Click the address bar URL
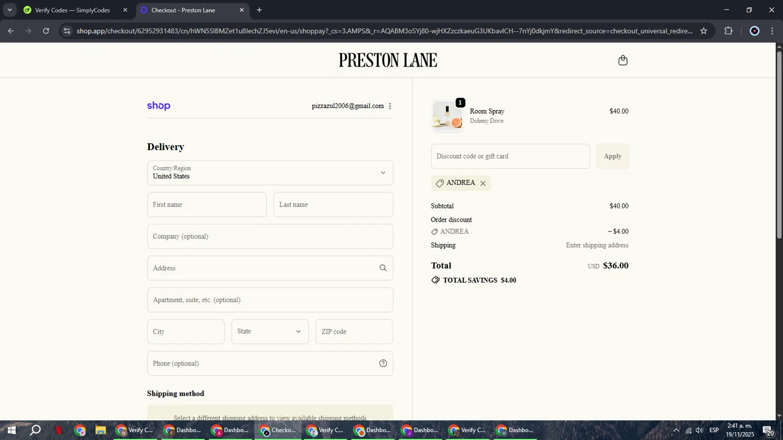 tap(384, 31)
